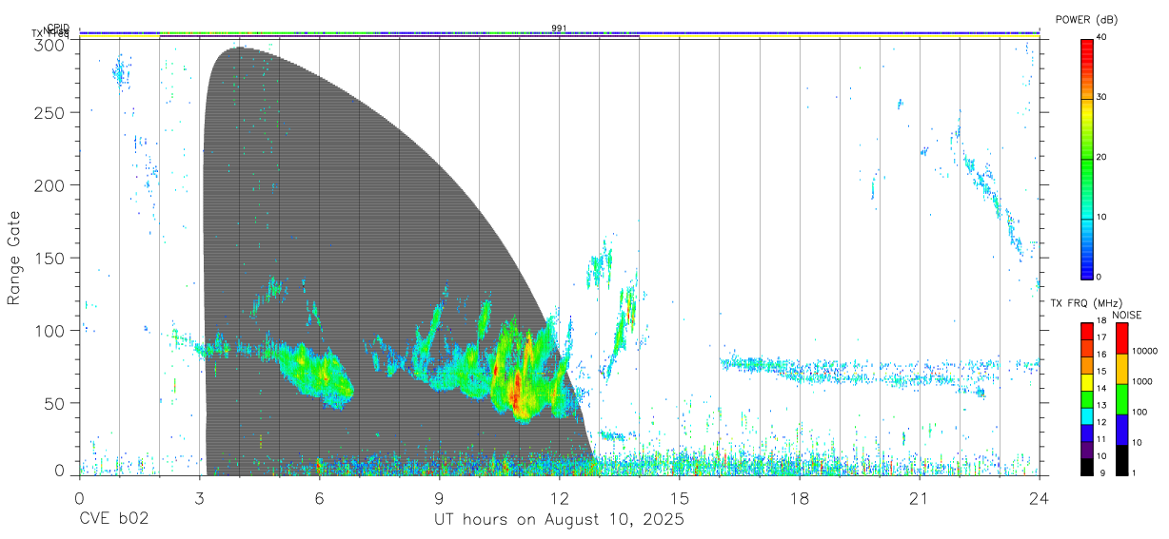
Task: Click the 'NOISE' legend title
Action: (1129, 315)
